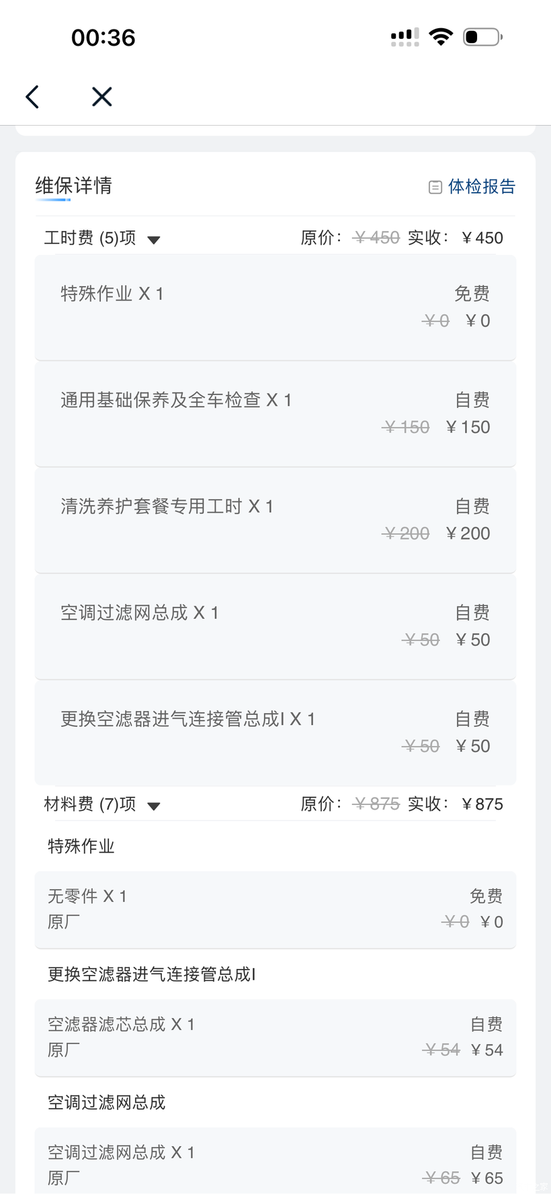Tap the 空滤器滤芯总成 X 1 material row
This screenshot has width=551, height=1194.
click(x=275, y=1037)
